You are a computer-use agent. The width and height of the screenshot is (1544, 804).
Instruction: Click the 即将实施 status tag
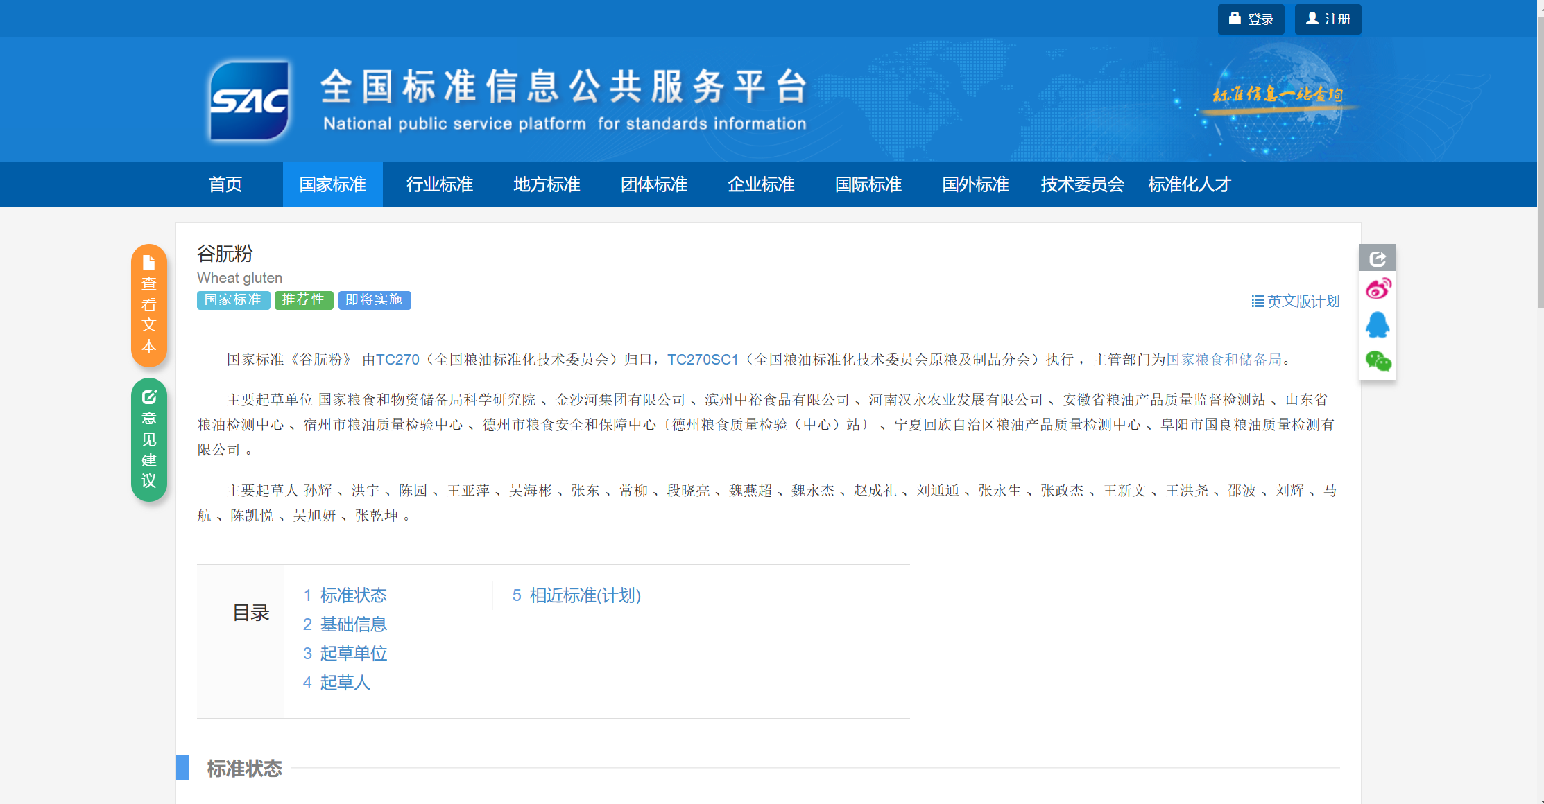point(375,300)
